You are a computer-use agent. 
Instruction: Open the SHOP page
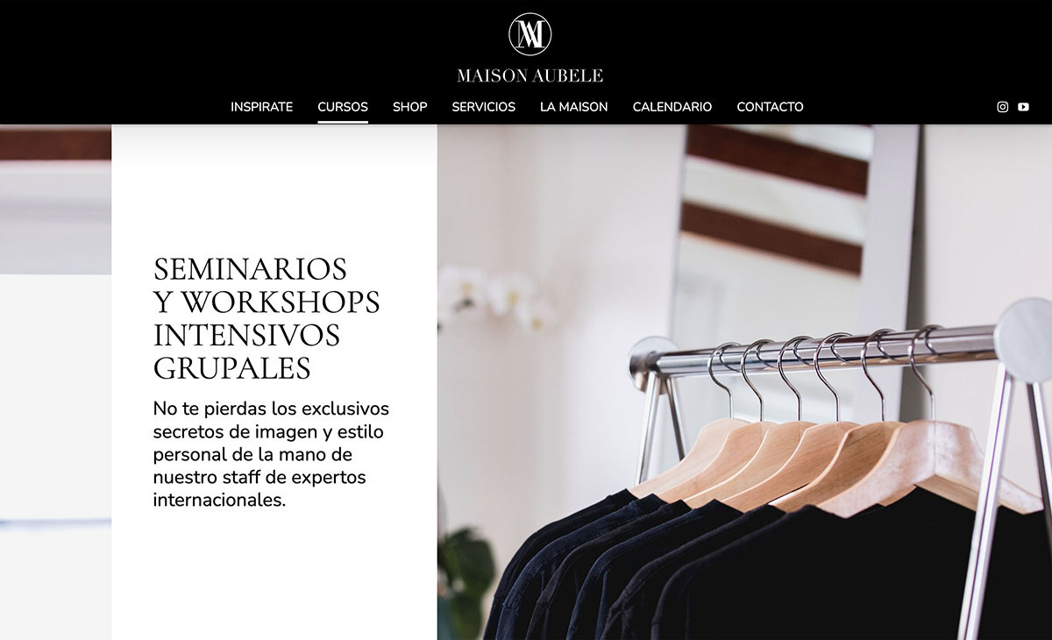tap(409, 107)
